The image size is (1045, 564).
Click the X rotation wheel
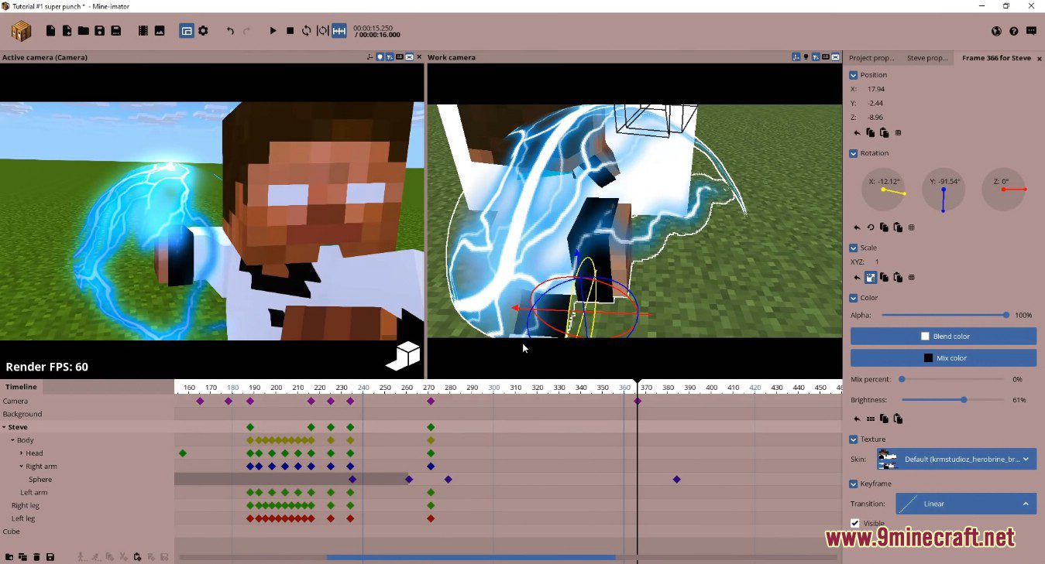(x=884, y=190)
